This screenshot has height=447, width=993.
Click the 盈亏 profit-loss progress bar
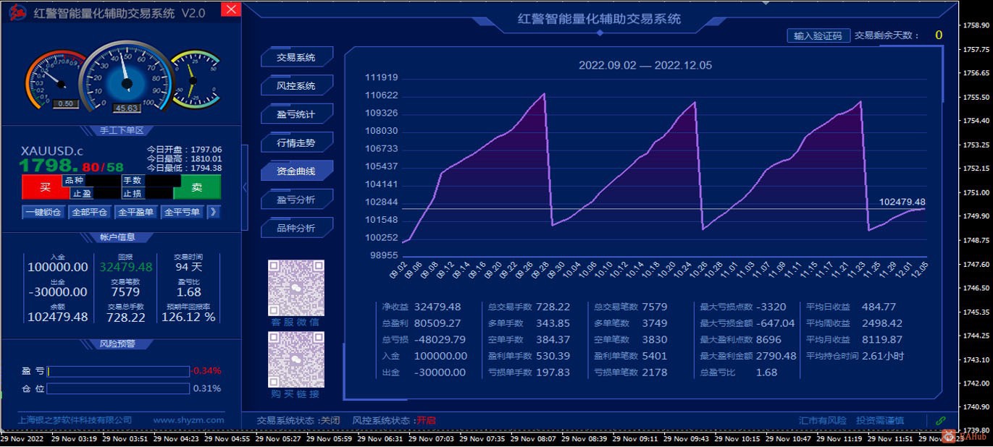point(118,371)
